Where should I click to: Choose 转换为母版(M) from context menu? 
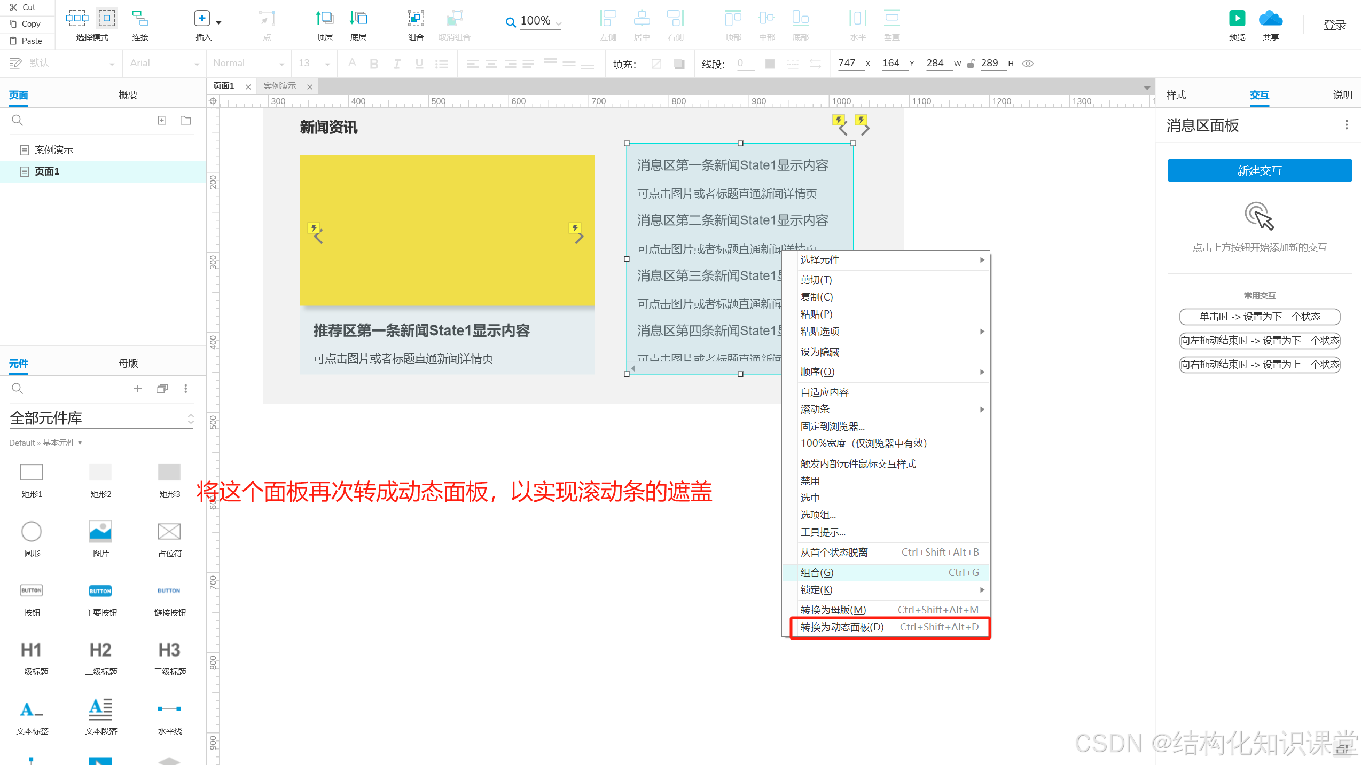(886, 610)
